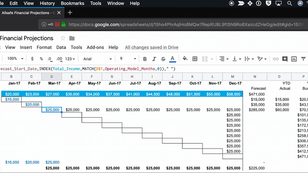The image size is (308, 173).
Task: Open the text color picker
Action: click(172, 59)
